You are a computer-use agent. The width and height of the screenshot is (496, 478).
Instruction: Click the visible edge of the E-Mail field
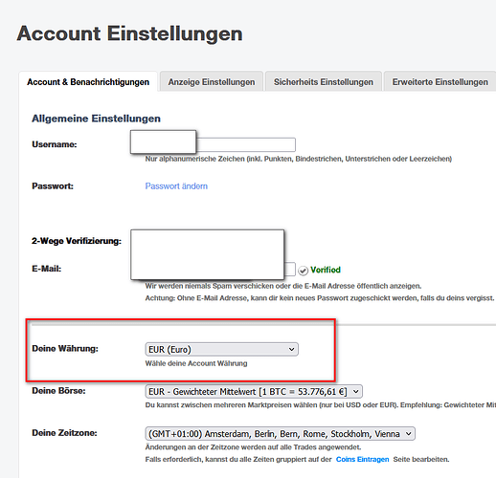pos(290,270)
